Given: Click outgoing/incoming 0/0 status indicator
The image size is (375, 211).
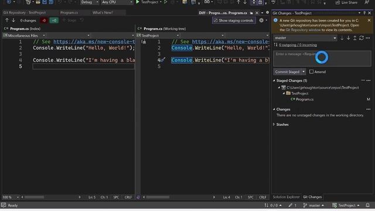Looking at the screenshot, I should tap(273, 205).
